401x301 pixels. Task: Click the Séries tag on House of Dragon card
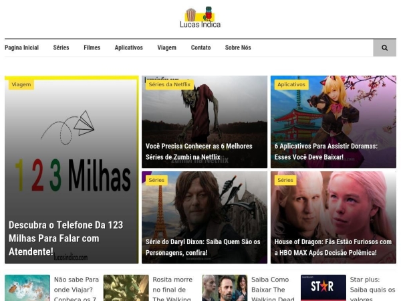(285, 180)
